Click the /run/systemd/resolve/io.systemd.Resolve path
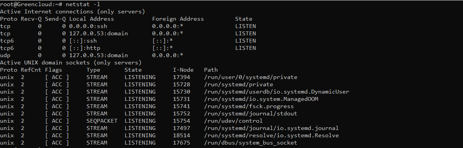 271,135
